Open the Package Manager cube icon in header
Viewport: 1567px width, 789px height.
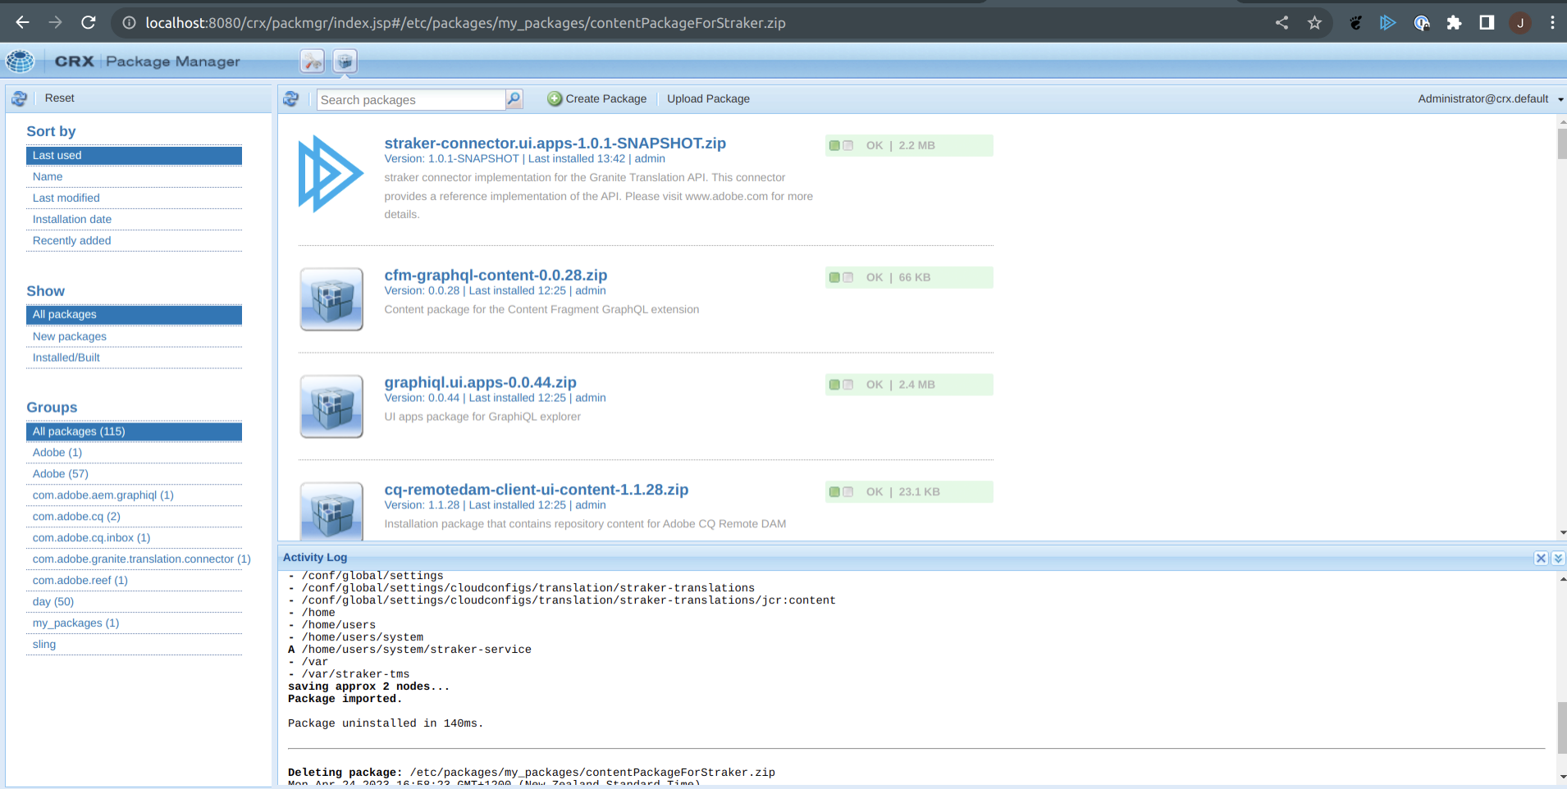345,62
